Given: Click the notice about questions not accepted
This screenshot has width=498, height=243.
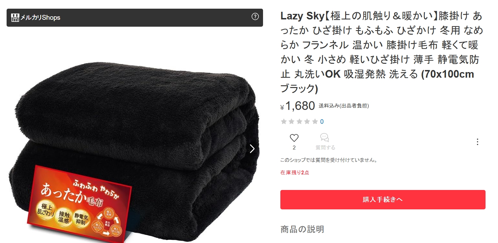Looking at the screenshot, I should pyautogui.click(x=329, y=160).
